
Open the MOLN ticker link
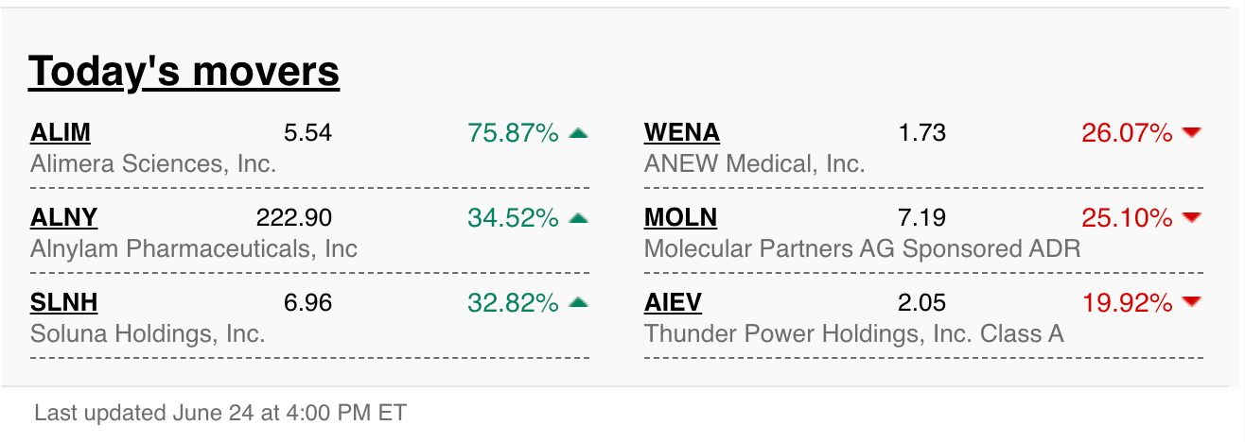point(681,218)
